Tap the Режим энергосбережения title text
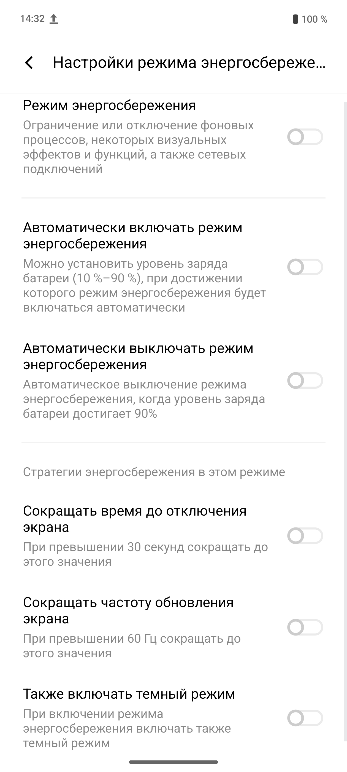The height and width of the screenshot is (772, 347). 109,106
